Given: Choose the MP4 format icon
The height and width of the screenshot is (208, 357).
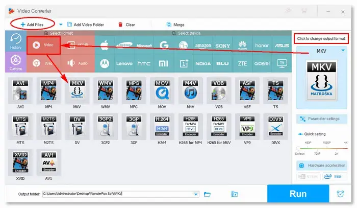Looking at the screenshot, I should (48, 91).
